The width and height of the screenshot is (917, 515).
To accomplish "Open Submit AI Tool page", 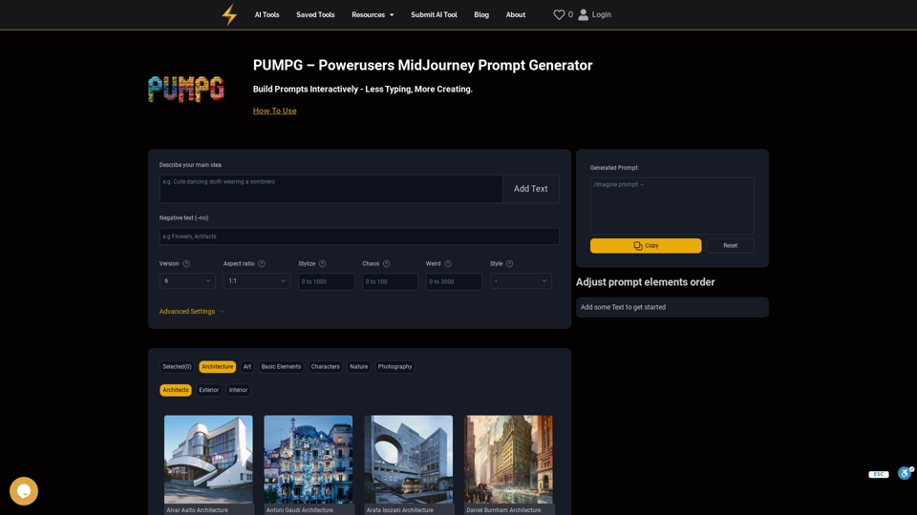I will [x=434, y=14].
